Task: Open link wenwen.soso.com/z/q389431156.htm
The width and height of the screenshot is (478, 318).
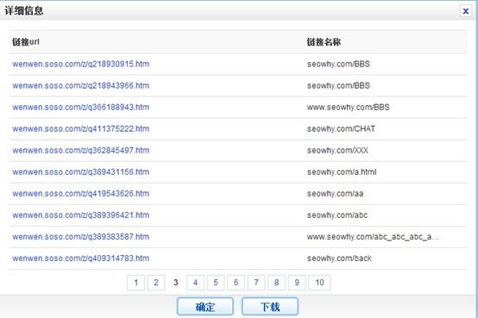Action: [81, 172]
